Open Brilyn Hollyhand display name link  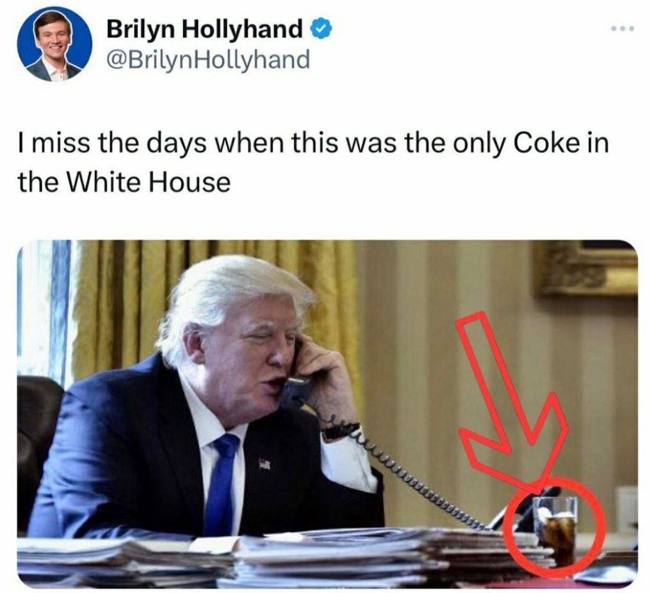tap(204, 29)
